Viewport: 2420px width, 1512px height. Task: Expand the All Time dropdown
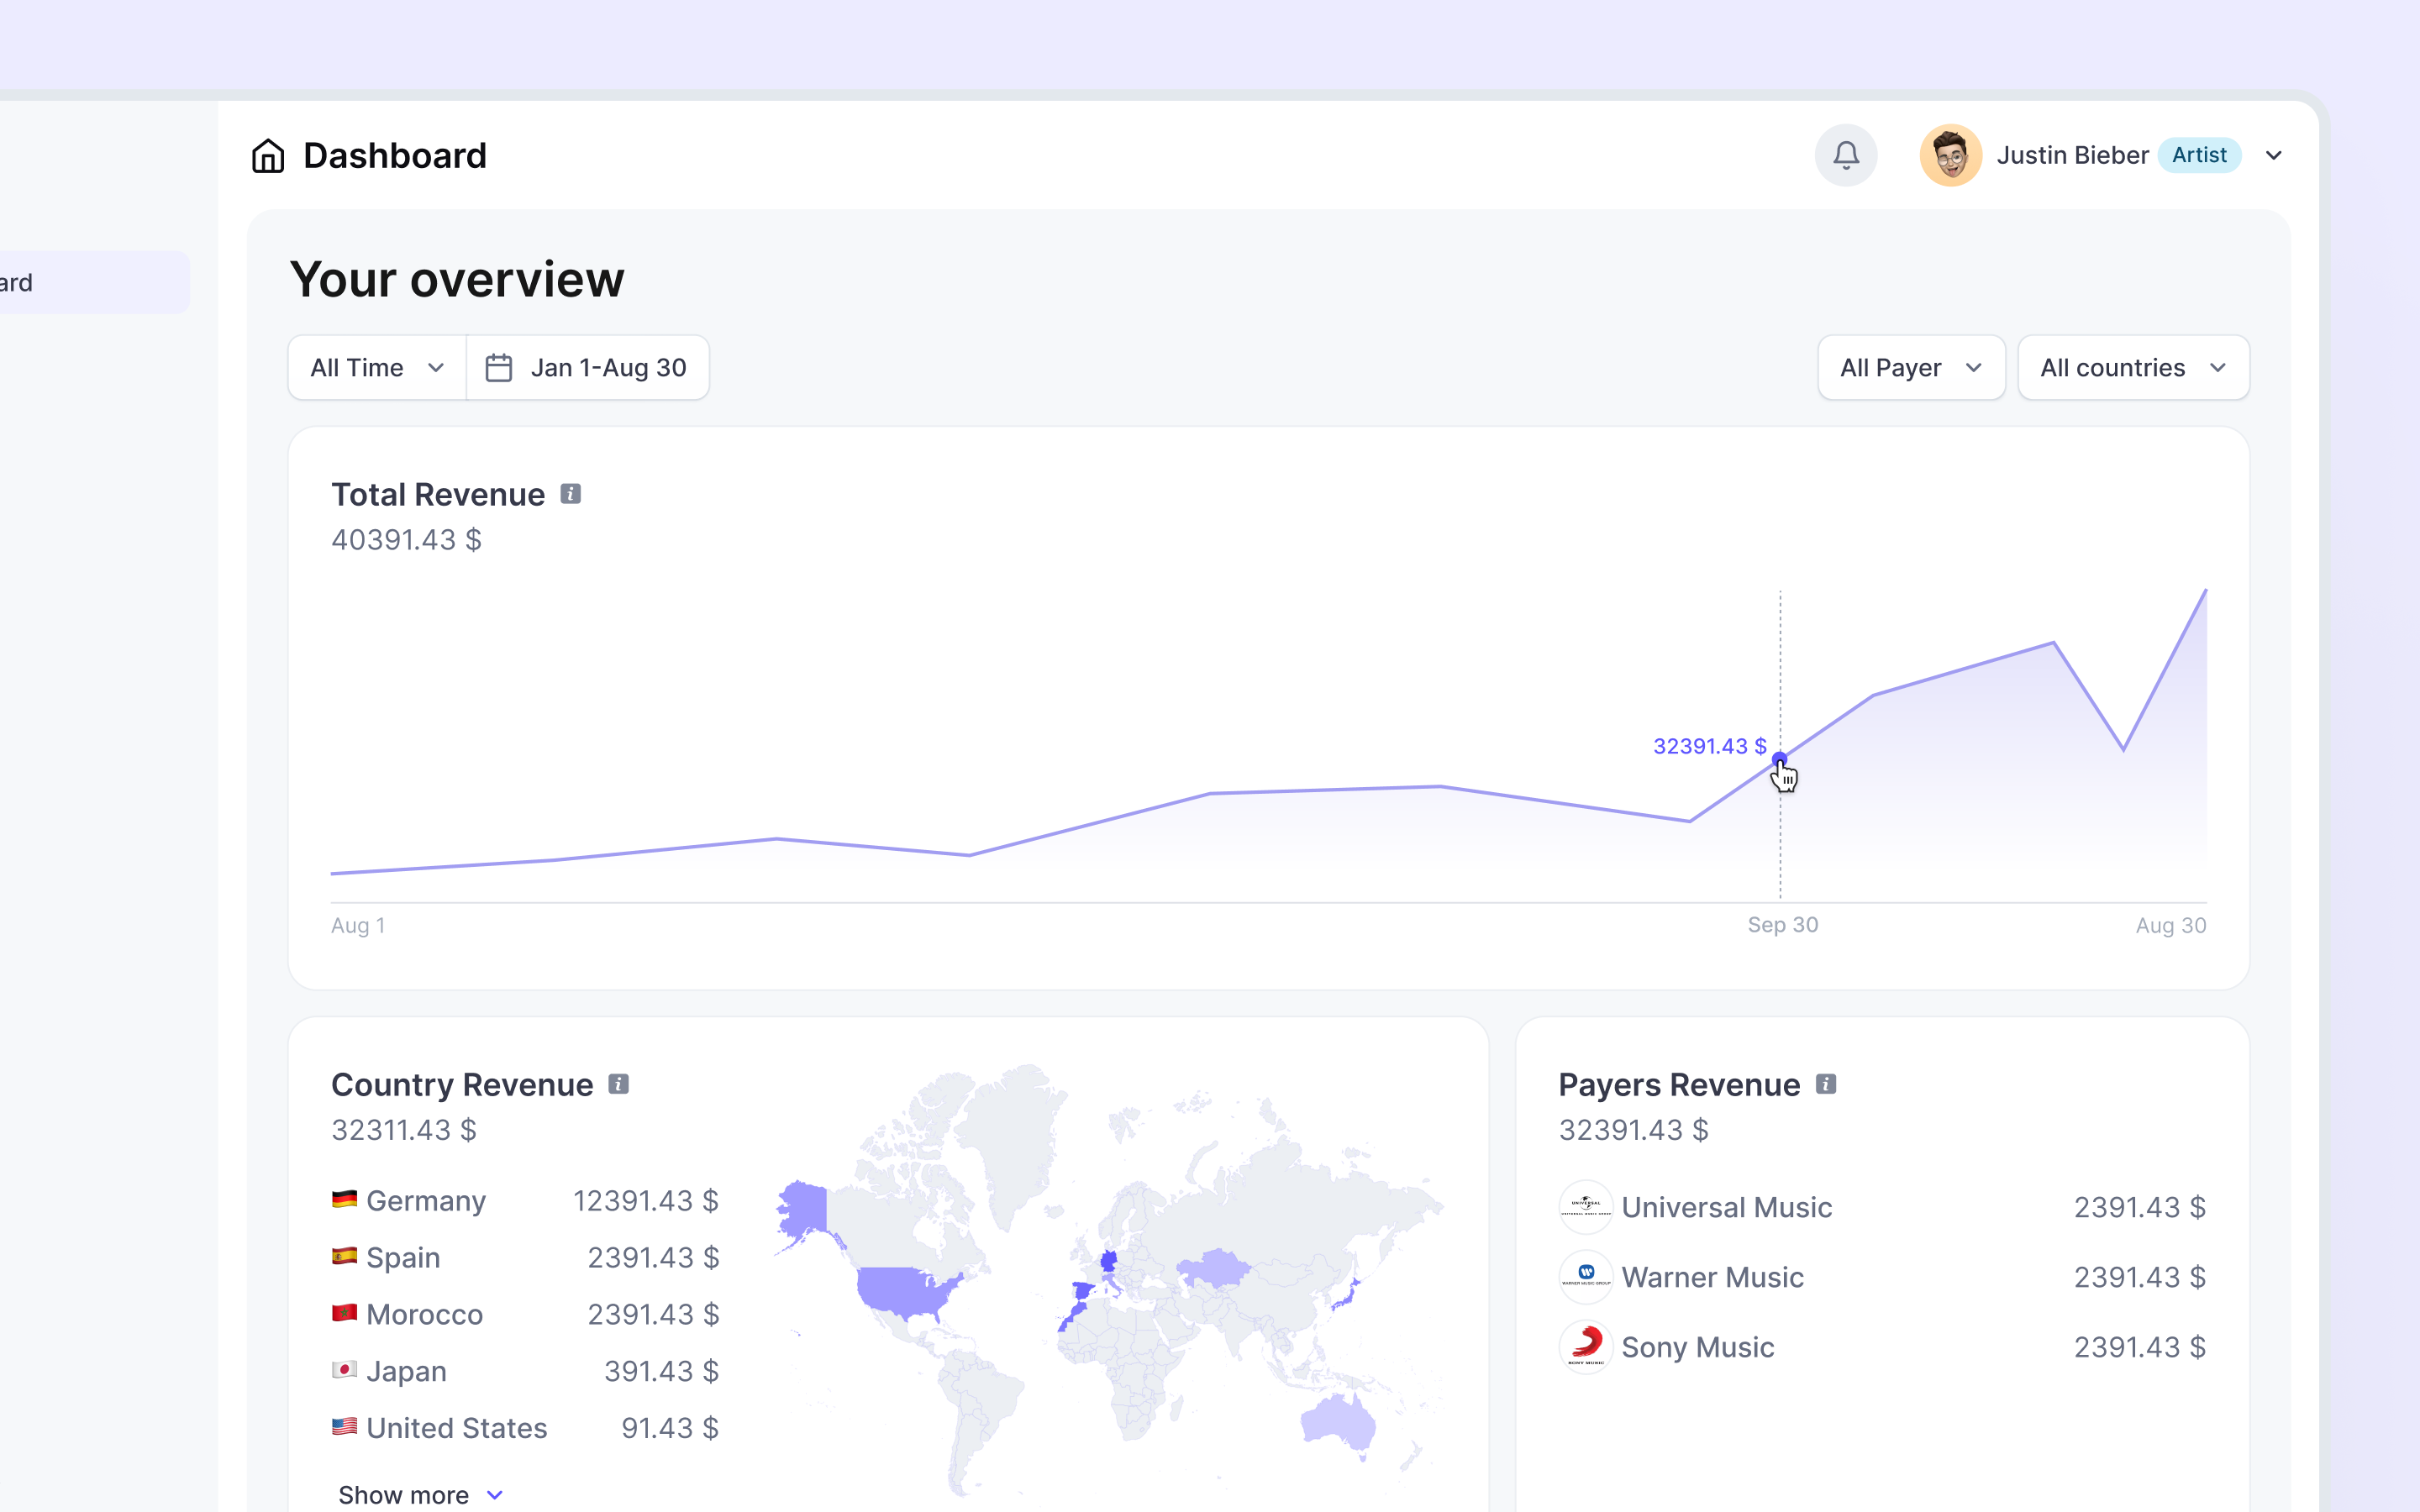point(377,368)
